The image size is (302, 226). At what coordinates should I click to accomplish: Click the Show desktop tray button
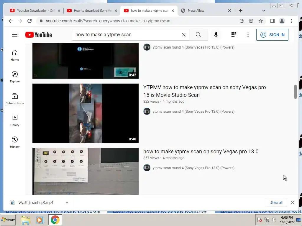click(299, 220)
